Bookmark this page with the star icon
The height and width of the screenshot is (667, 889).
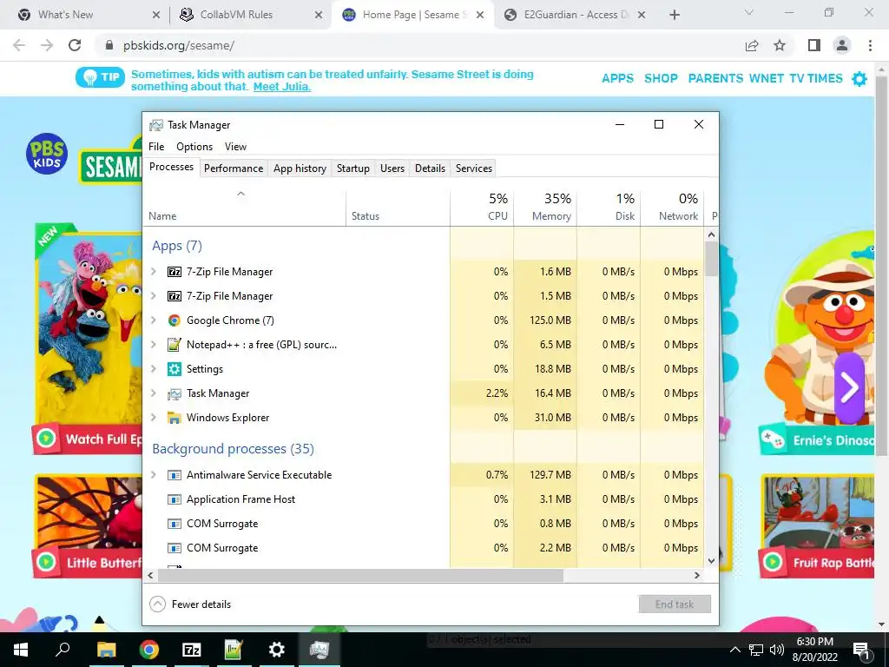[780, 45]
